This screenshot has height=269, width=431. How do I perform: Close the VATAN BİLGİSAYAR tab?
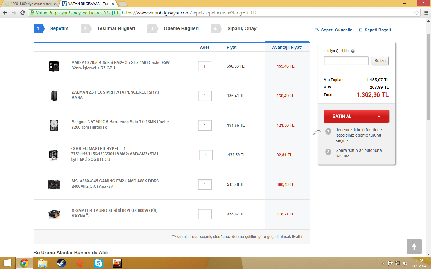coord(113,4)
